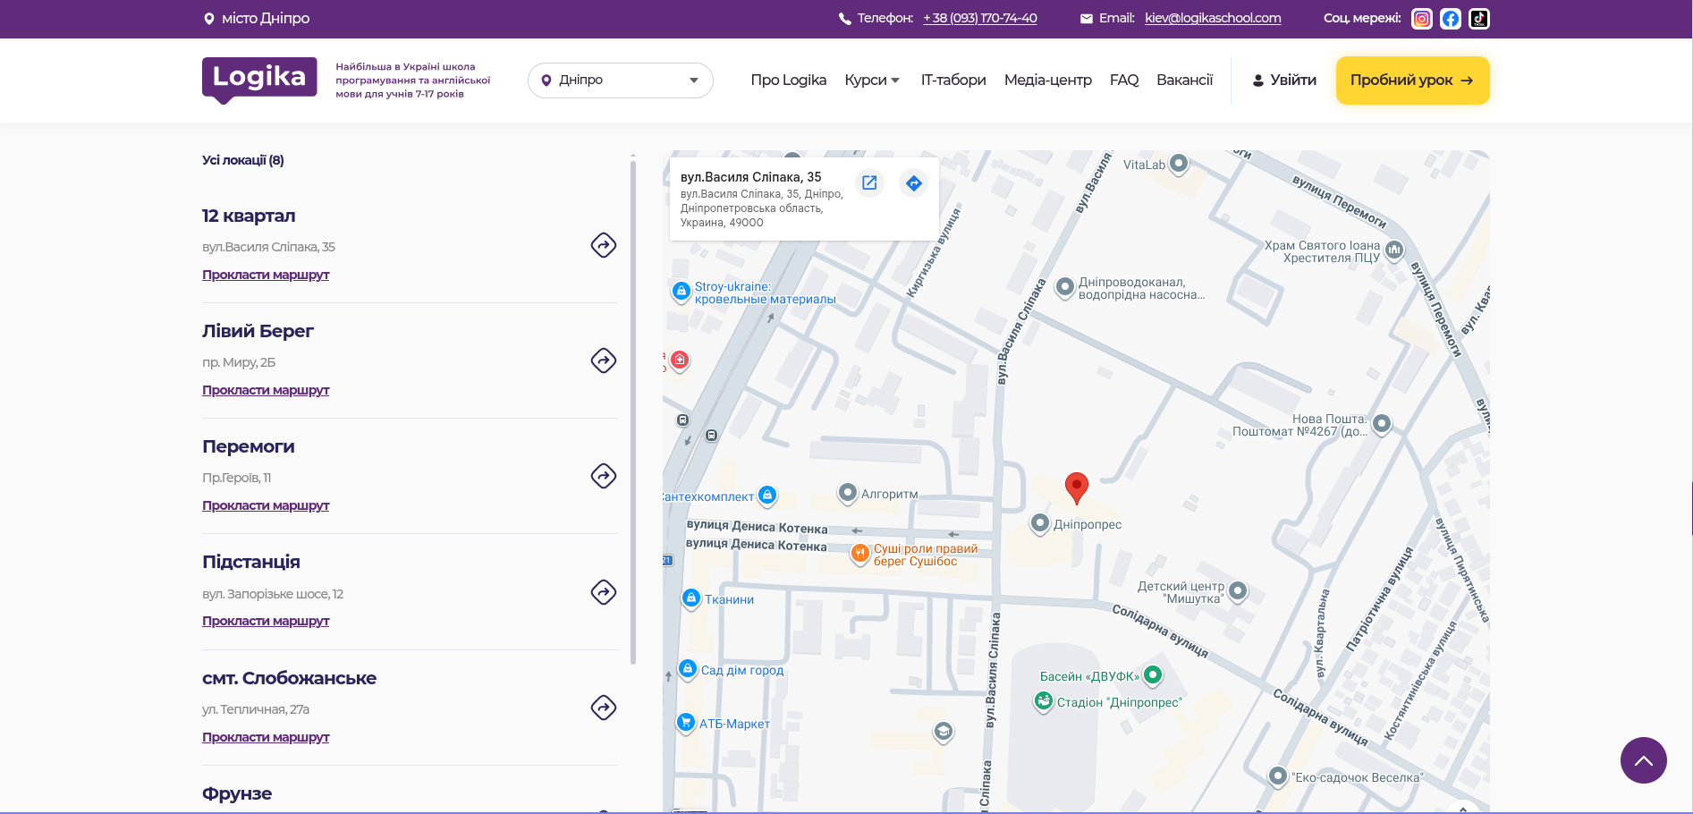
Task: Click the locations list scrollbar
Action: coord(633,411)
